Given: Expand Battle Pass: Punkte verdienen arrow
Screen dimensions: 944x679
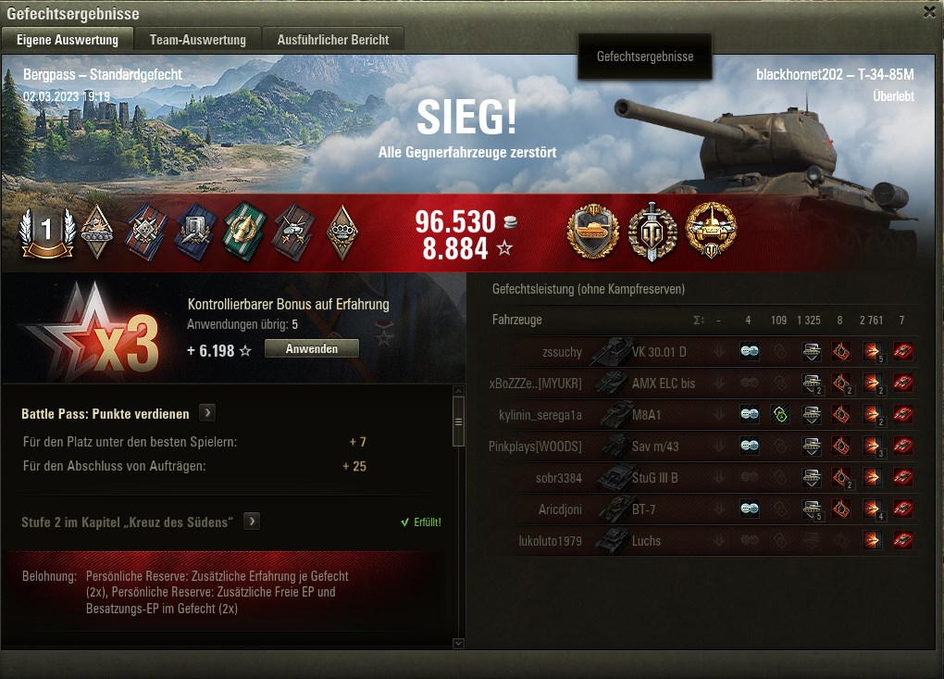Looking at the screenshot, I should tap(207, 413).
